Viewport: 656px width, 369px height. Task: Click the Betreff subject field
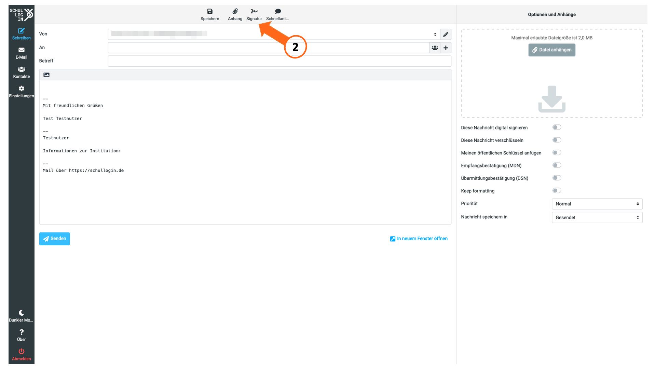[279, 61]
